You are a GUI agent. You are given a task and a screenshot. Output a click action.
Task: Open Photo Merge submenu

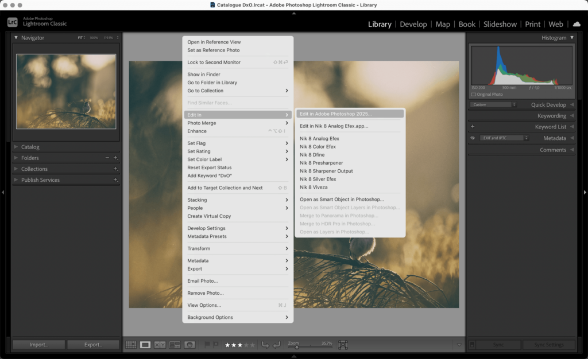(x=238, y=123)
